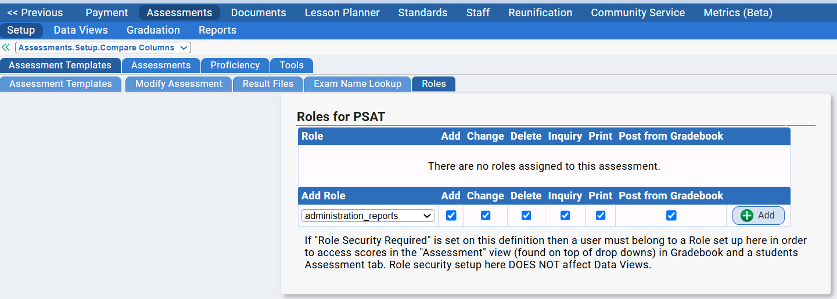
Task: Switch to the Result Files tab
Action: 268,84
